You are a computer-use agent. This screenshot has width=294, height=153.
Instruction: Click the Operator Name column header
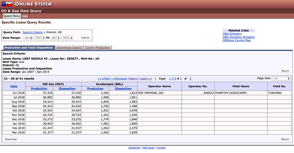tap(159, 86)
